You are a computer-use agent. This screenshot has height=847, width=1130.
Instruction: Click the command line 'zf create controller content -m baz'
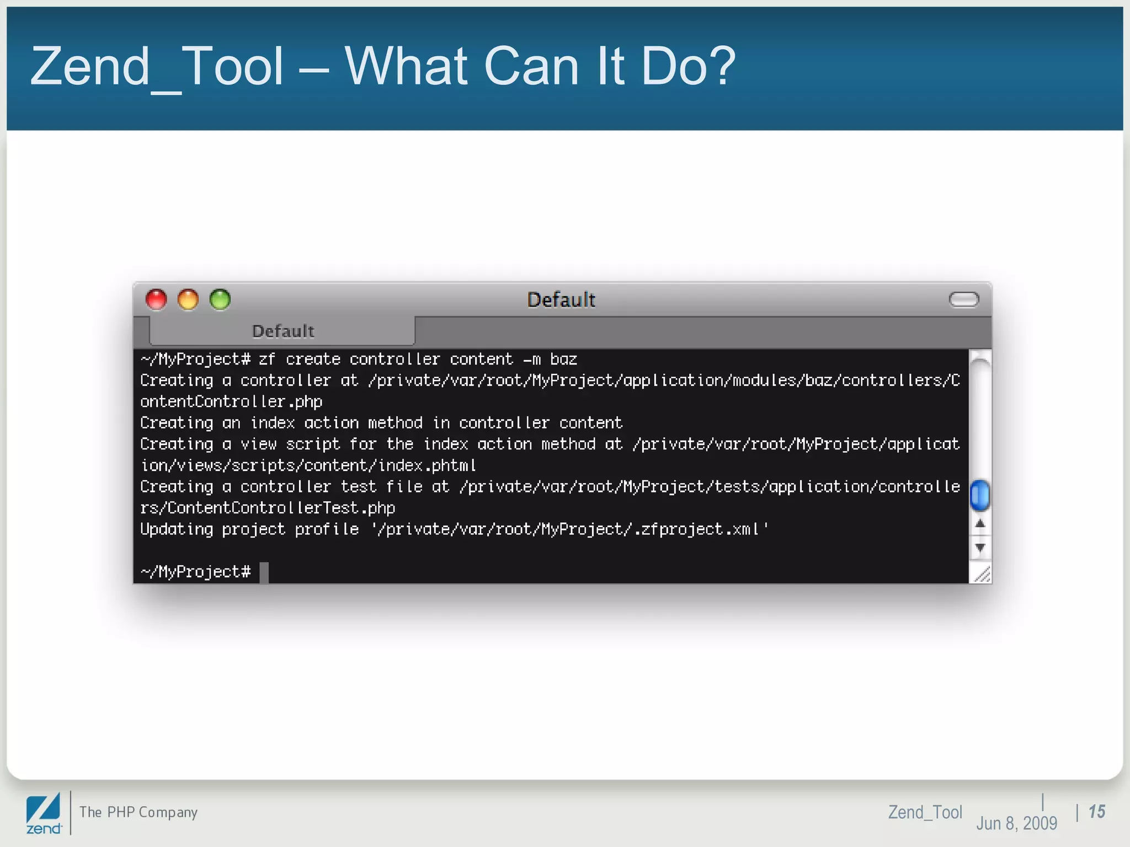pyautogui.click(x=418, y=360)
